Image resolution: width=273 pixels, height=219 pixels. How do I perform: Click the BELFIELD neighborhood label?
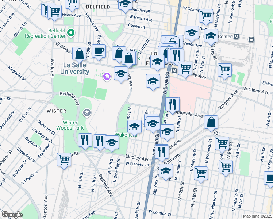point(98,7)
